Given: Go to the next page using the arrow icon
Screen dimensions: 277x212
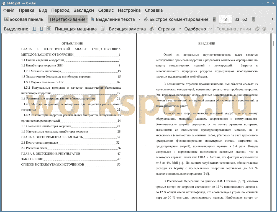Looking at the screenshot, I should click(x=254, y=19).
